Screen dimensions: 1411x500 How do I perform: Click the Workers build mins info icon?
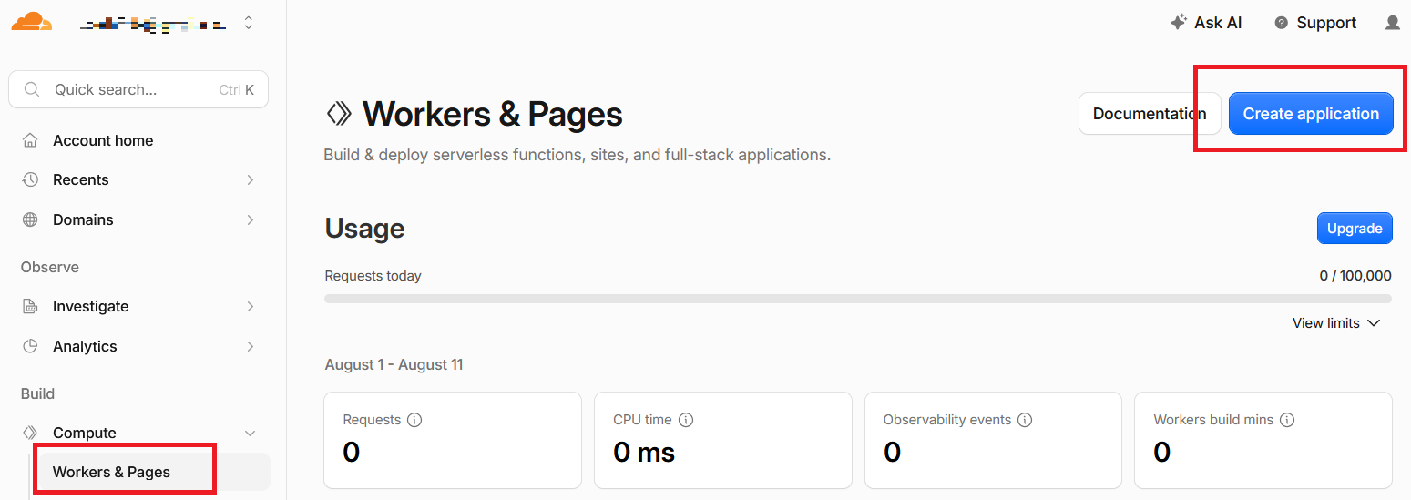[1287, 420]
